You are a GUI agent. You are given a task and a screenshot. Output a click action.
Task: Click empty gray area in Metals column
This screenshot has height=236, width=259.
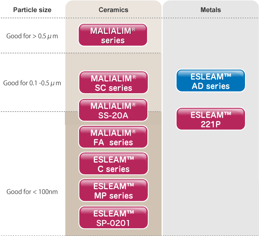point(210,183)
